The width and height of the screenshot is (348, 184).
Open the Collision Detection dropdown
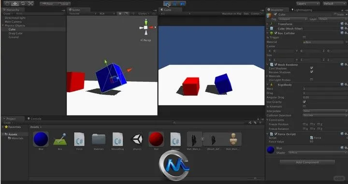[325, 116]
